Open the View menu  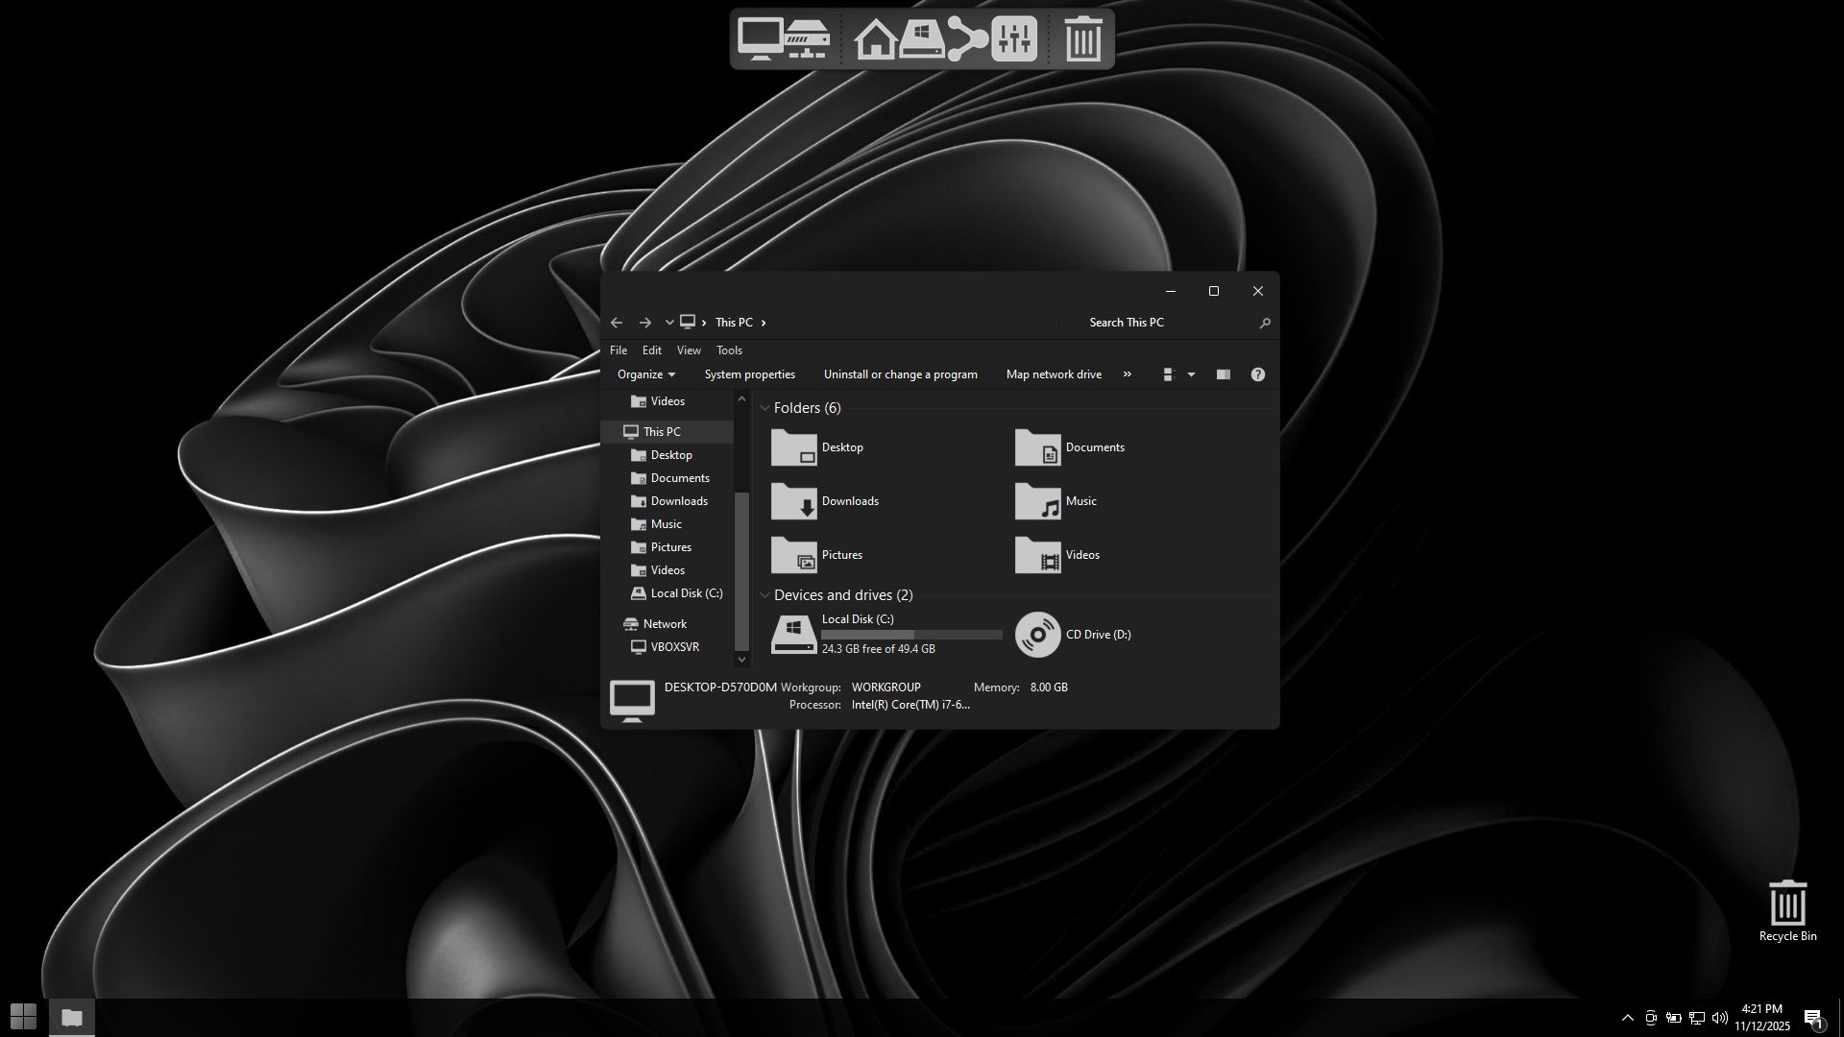[x=688, y=350]
